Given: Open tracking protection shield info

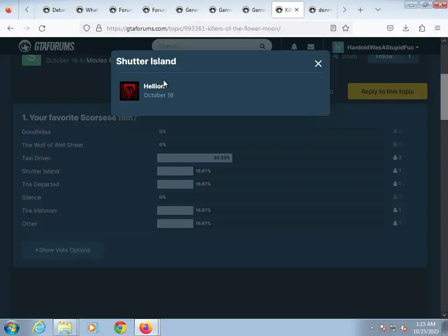Looking at the screenshot, I should click(x=87, y=28).
